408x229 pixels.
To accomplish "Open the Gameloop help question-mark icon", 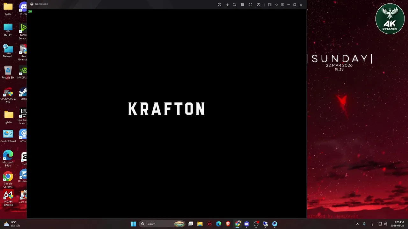I will (219, 4).
